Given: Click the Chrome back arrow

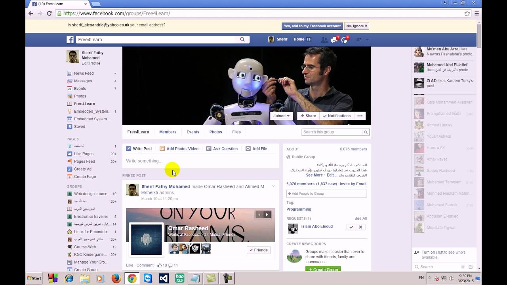Looking at the screenshot, I should (31, 13).
